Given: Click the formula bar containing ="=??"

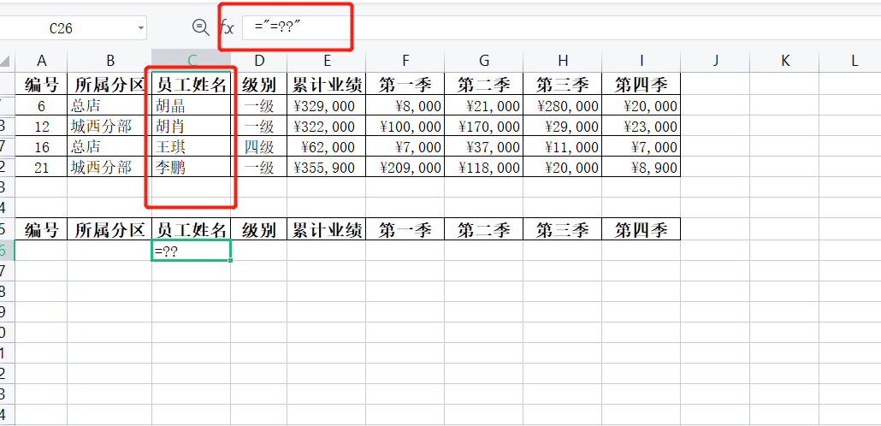Looking at the screenshot, I should [x=561, y=27].
